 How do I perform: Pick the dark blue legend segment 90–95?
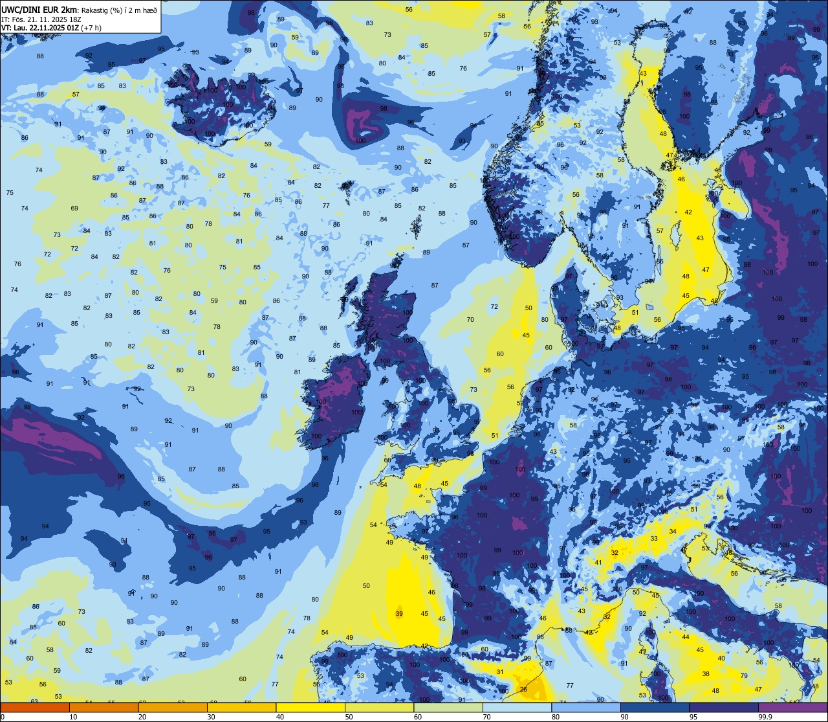tap(655, 707)
